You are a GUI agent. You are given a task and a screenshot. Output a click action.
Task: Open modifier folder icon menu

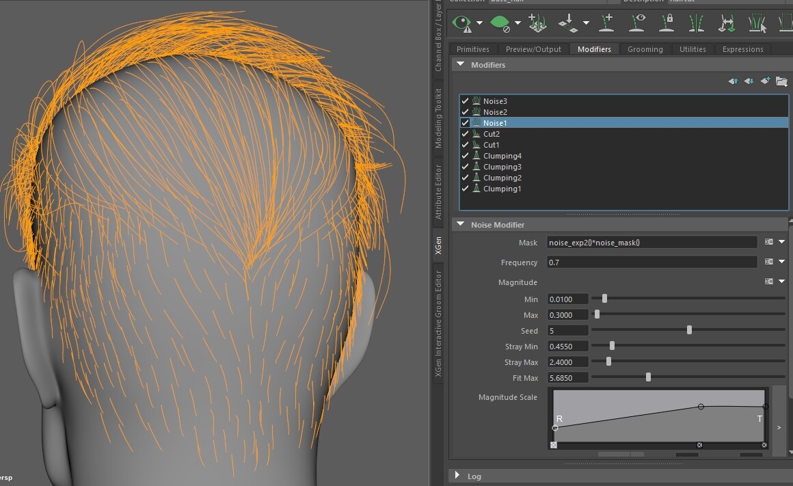pos(781,81)
